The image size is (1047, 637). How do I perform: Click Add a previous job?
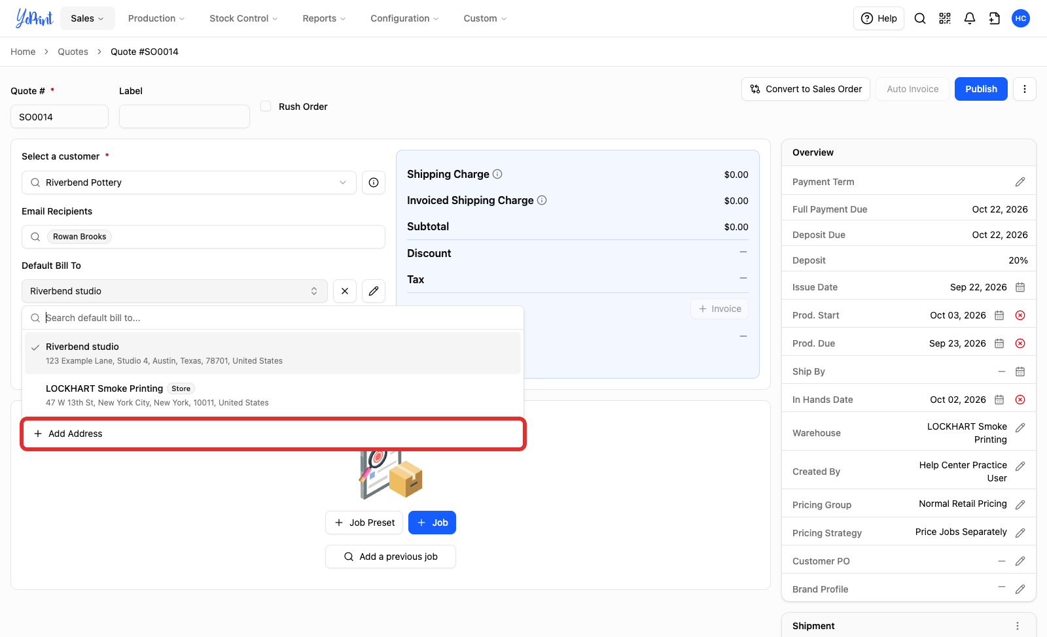coord(391,557)
